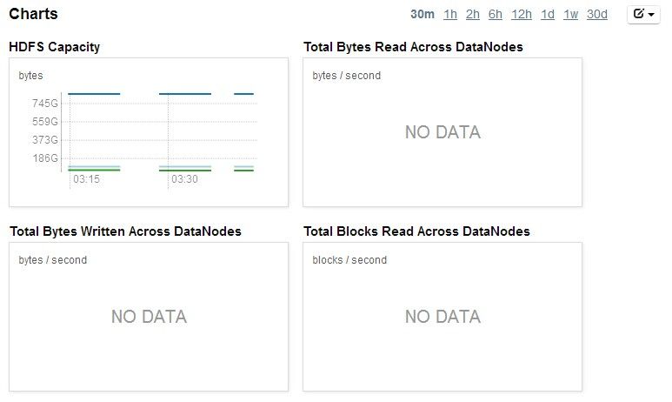The width and height of the screenshot is (672, 402).
Task: Choose the 12h time range
Action: [x=521, y=15]
